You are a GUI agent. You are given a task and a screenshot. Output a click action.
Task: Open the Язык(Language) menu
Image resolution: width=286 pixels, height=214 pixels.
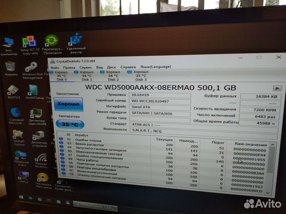click(x=155, y=67)
